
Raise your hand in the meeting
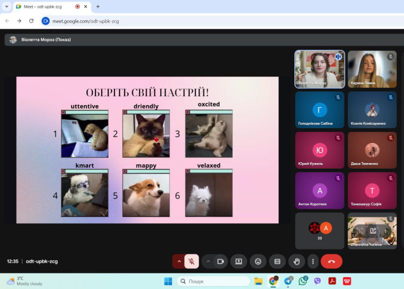pyautogui.click(x=296, y=261)
